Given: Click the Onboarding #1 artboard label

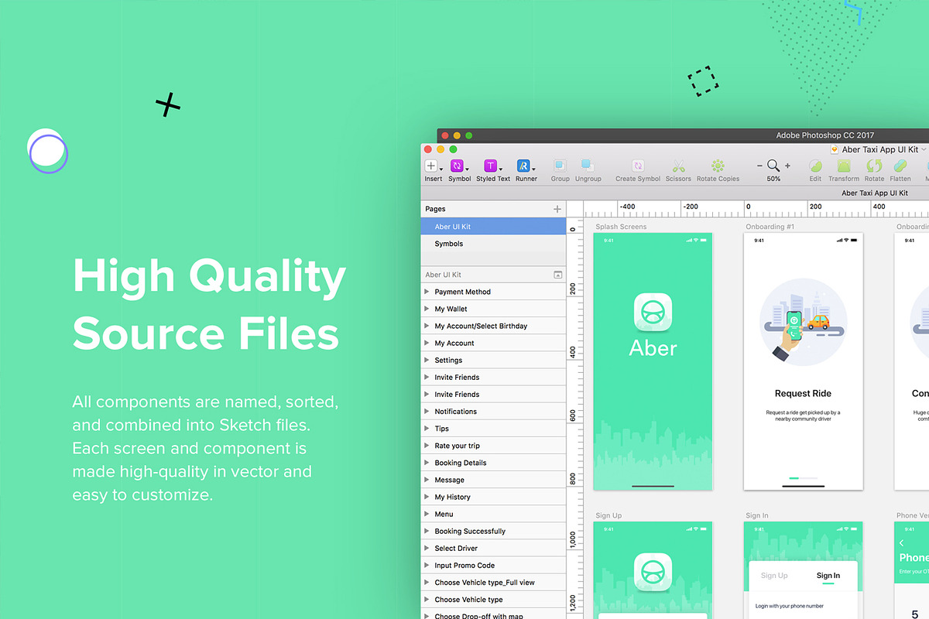Looking at the screenshot, I should pyautogui.click(x=770, y=227).
